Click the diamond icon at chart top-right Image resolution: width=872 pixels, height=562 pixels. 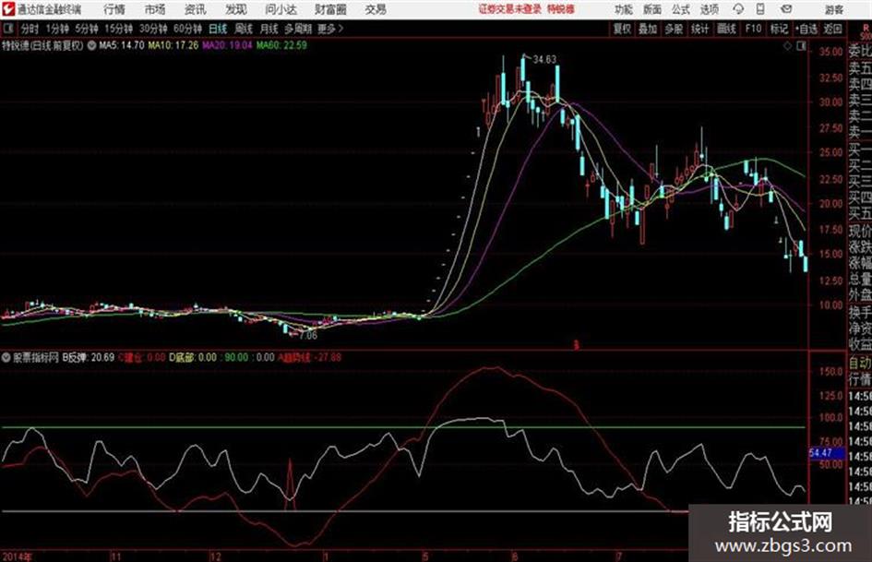(x=787, y=47)
